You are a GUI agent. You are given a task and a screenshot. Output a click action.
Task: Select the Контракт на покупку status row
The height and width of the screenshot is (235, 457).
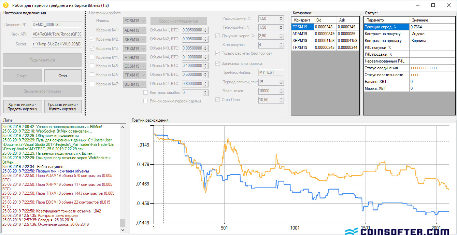tap(409, 34)
